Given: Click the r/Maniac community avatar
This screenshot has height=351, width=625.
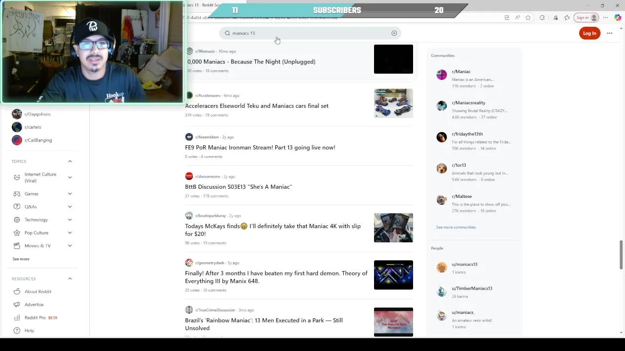Looking at the screenshot, I should click(441, 75).
